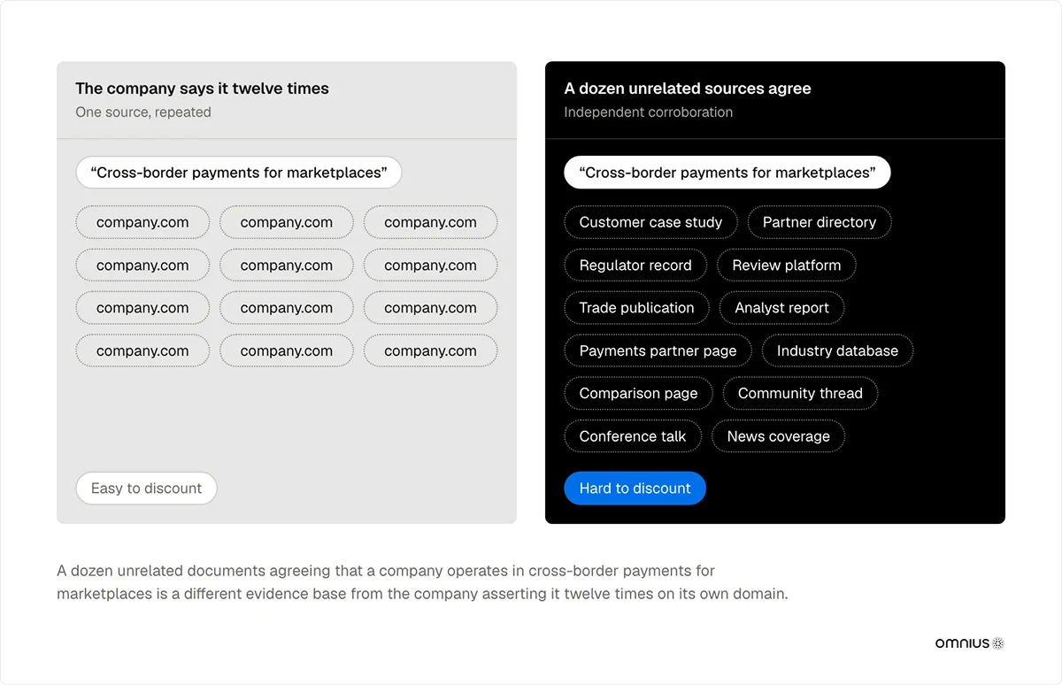The image size is (1062, 685).
Task: Click the heading "The company says it twelve times"
Action: click(x=202, y=89)
